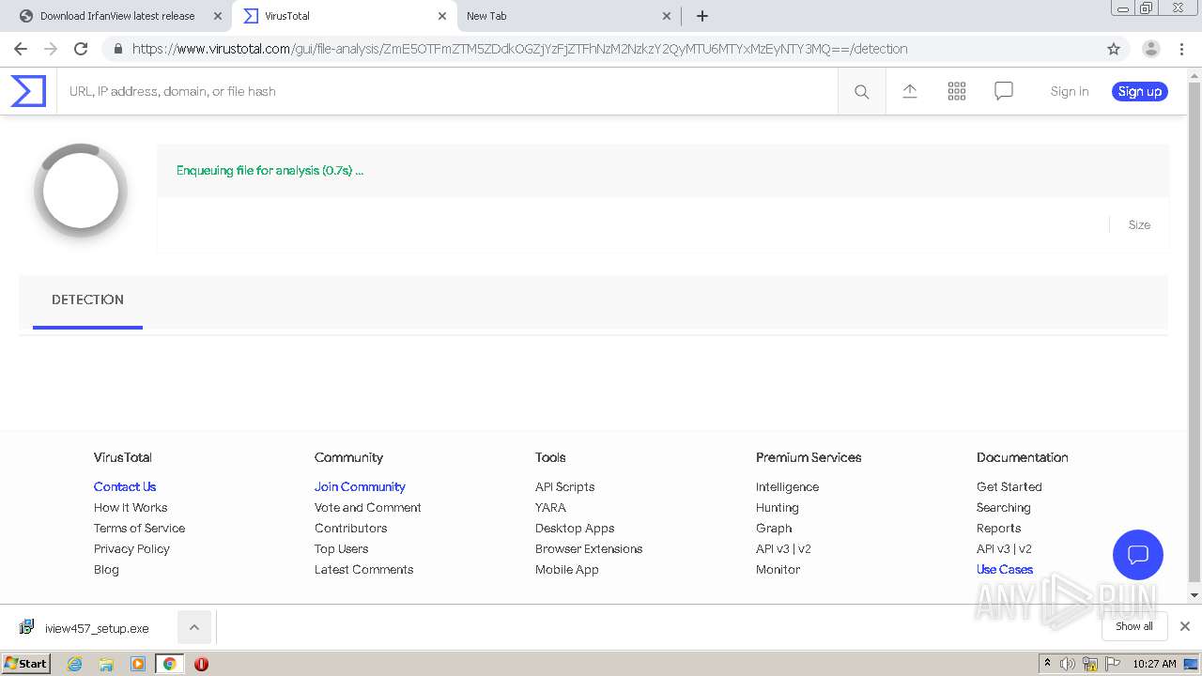The height and width of the screenshot is (676, 1202).
Task: Click the search magnifier icon
Action: pyautogui.click(x=861, y=91)
